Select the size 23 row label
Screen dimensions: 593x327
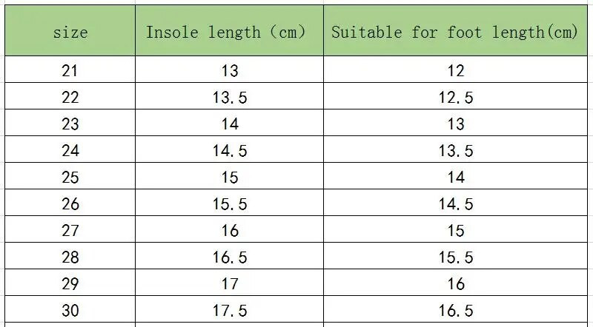(x=70, y=124)
